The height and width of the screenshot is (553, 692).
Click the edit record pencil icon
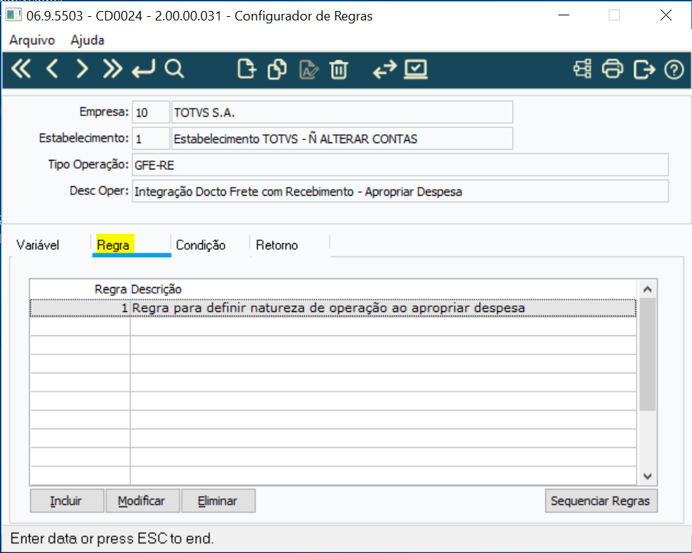(308, 69)
